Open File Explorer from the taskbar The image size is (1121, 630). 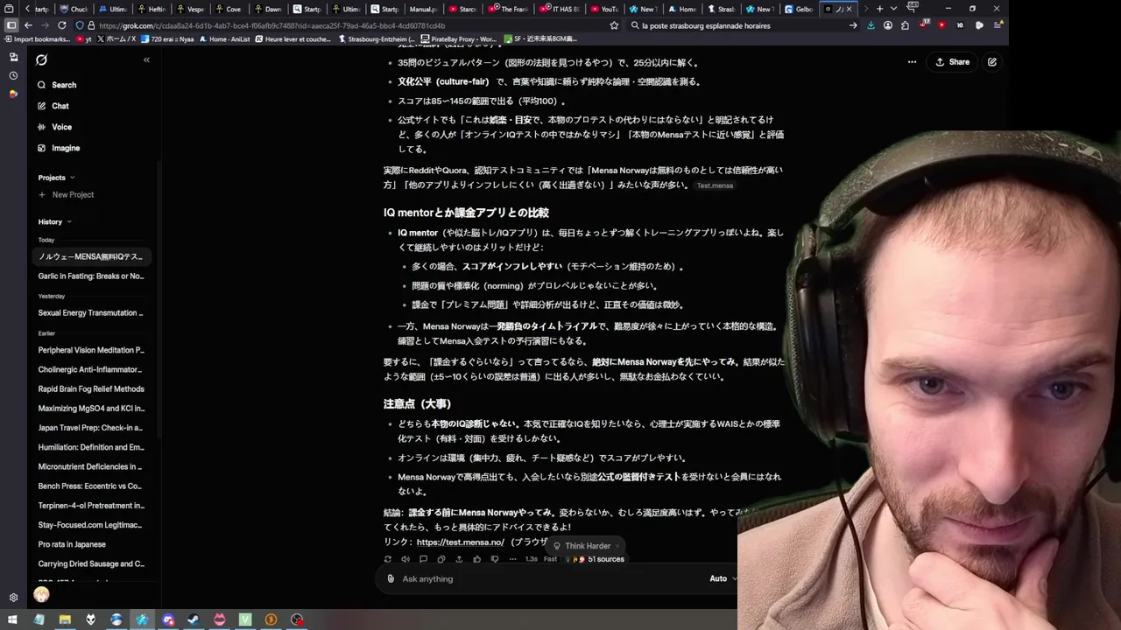(65, 619)
